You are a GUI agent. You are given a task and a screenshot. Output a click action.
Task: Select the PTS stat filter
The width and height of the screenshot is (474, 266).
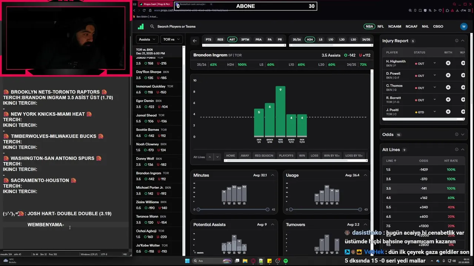coord(208,40)
